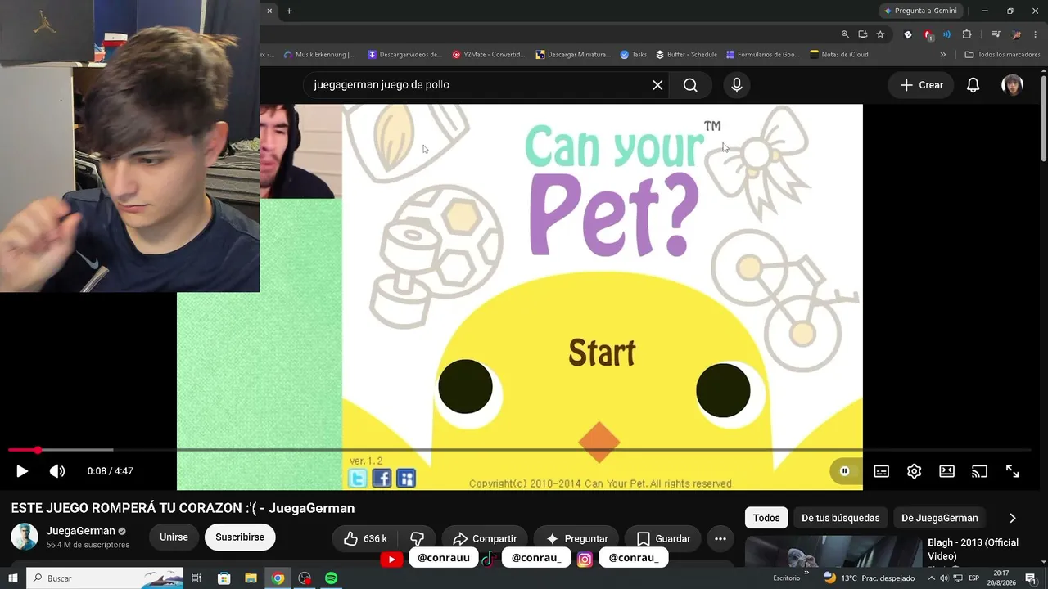Viewport: 1048px width, 589px height.
Task: Click Unirse to join the channel
Action: click(174, 537)
